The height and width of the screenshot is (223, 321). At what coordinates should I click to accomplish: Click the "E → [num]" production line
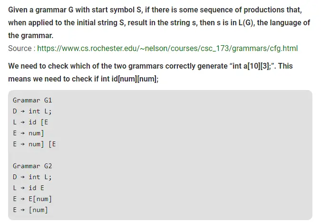tap(30, 210)
